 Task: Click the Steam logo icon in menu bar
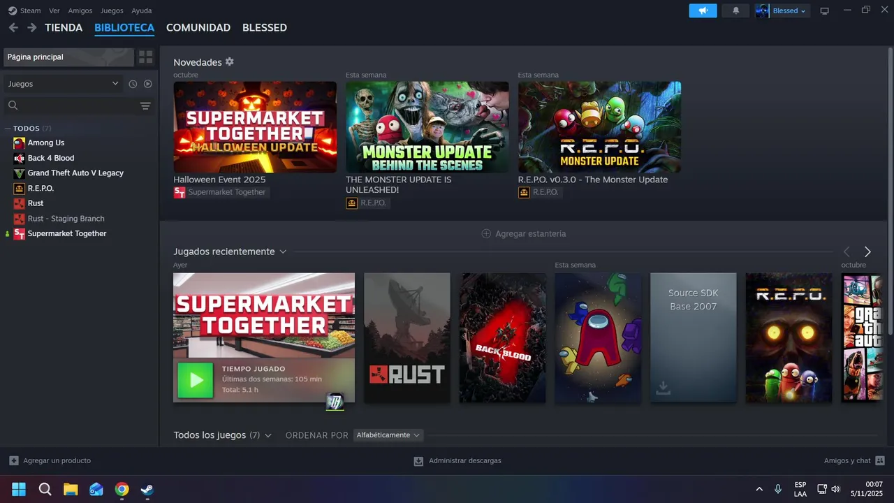point(12,10)
